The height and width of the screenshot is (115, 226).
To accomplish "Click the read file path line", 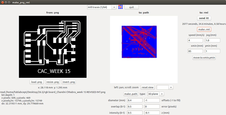I will click(x=53, y=92).
